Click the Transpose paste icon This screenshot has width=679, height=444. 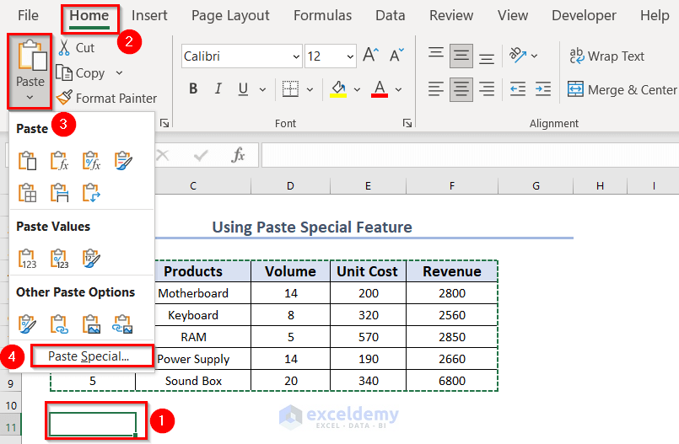click(x=91, y=193)
